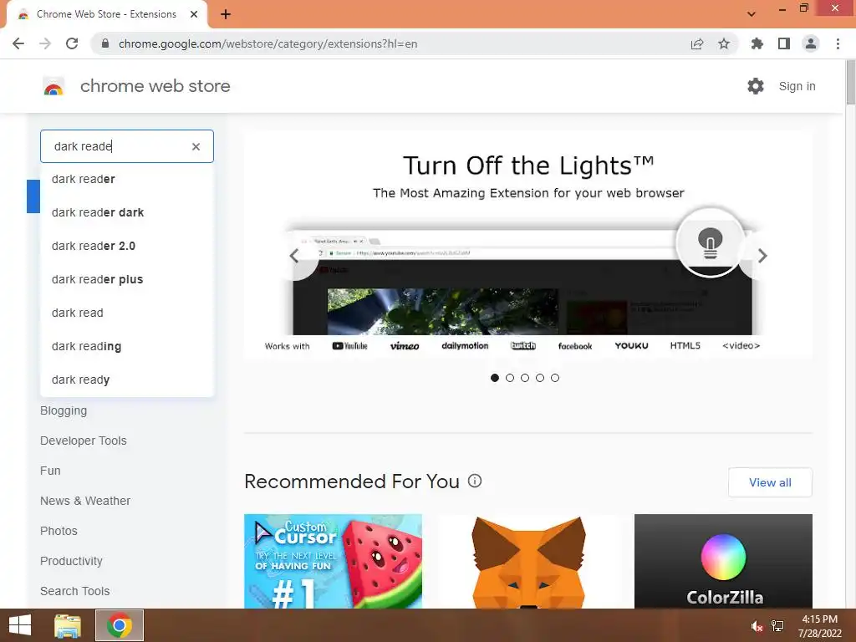The width and height of the screenshot is (856, 642).
Task: Show info about Recommended For You
Action: (x=475, y=481)
